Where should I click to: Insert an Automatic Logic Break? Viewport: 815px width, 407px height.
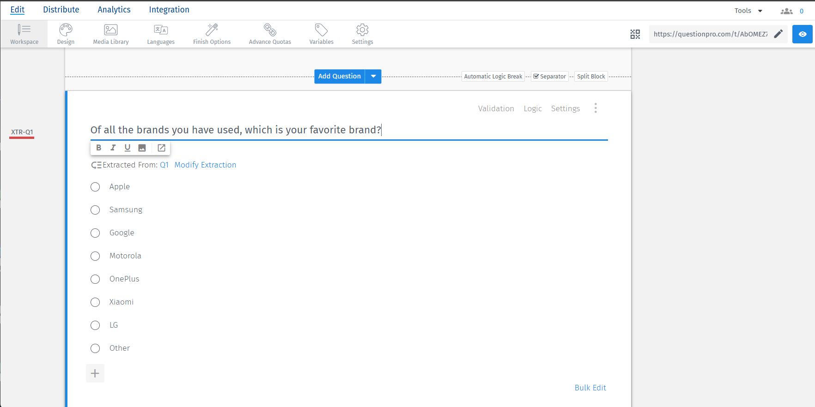tap(493, 77)
